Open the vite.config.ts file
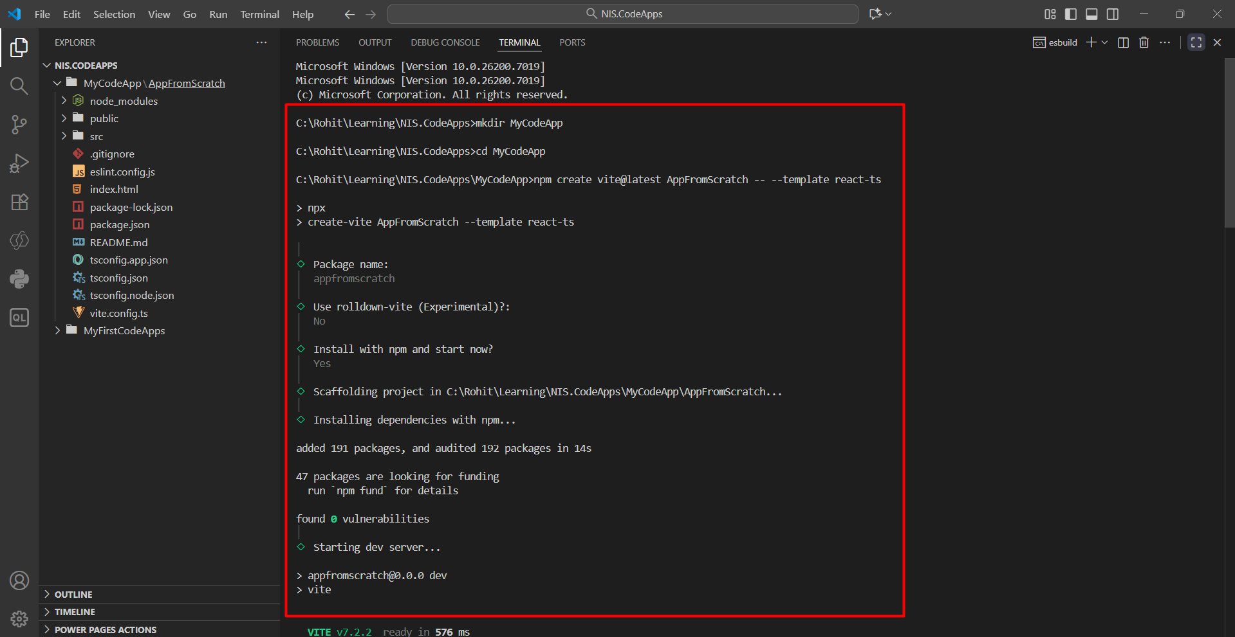Image resolution: width=1235 pixels, height=637 pixels. tap(118, 313)
